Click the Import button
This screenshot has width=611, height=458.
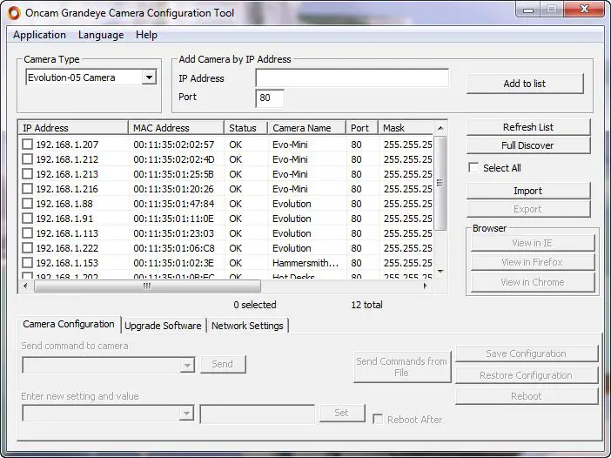click(x=528, y=191)
